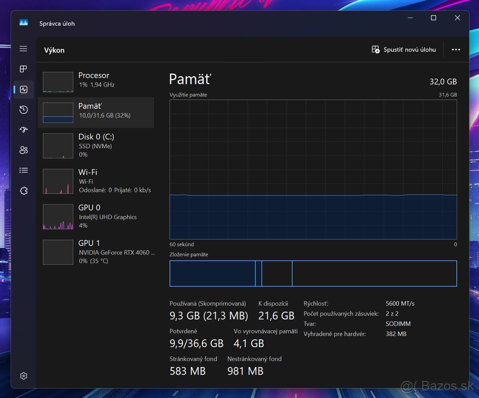Open the Wi-Fi performance entry
Screen dimensions: 479x398
pyautogui.click(x=96, y=181)
